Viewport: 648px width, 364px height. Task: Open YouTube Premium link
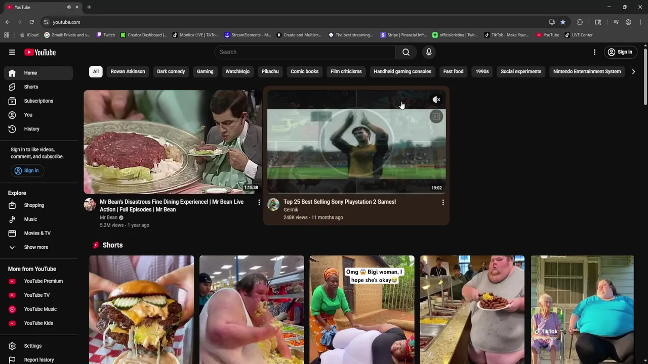click(38, 281)
